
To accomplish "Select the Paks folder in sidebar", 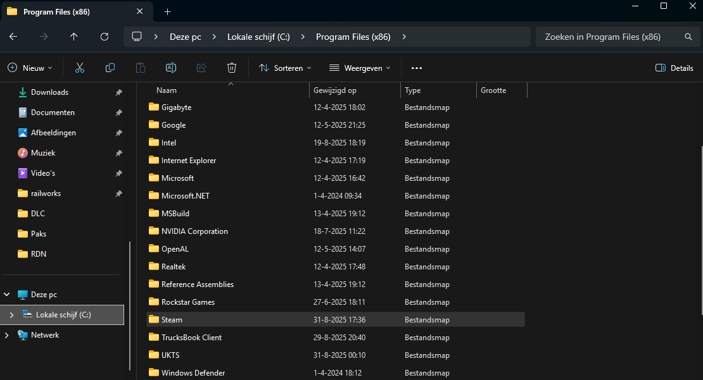I will click(x=62, y=234).
